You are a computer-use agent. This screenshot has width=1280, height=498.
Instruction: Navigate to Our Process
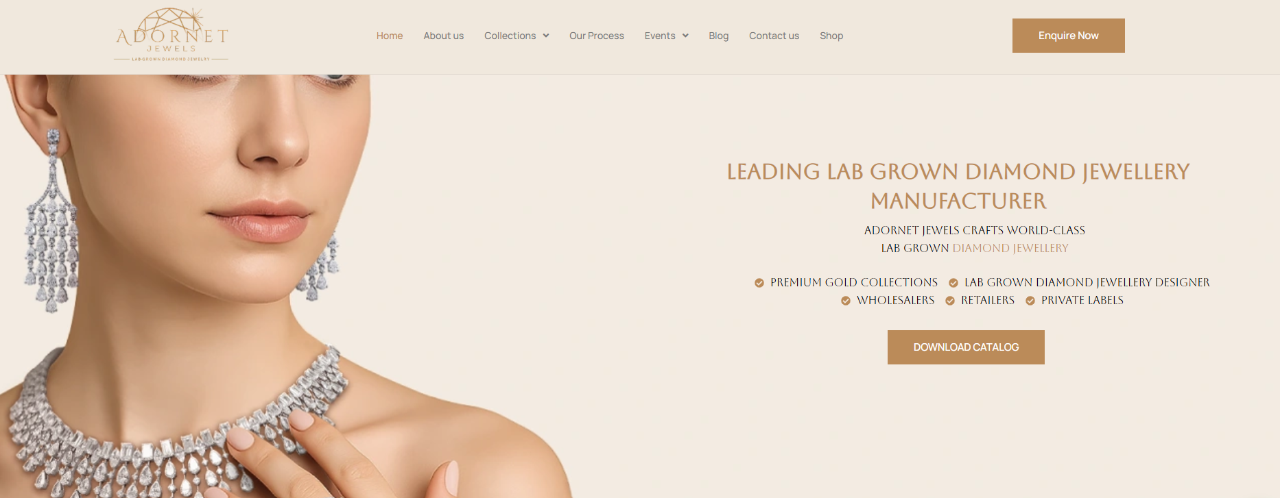[597, 36]
